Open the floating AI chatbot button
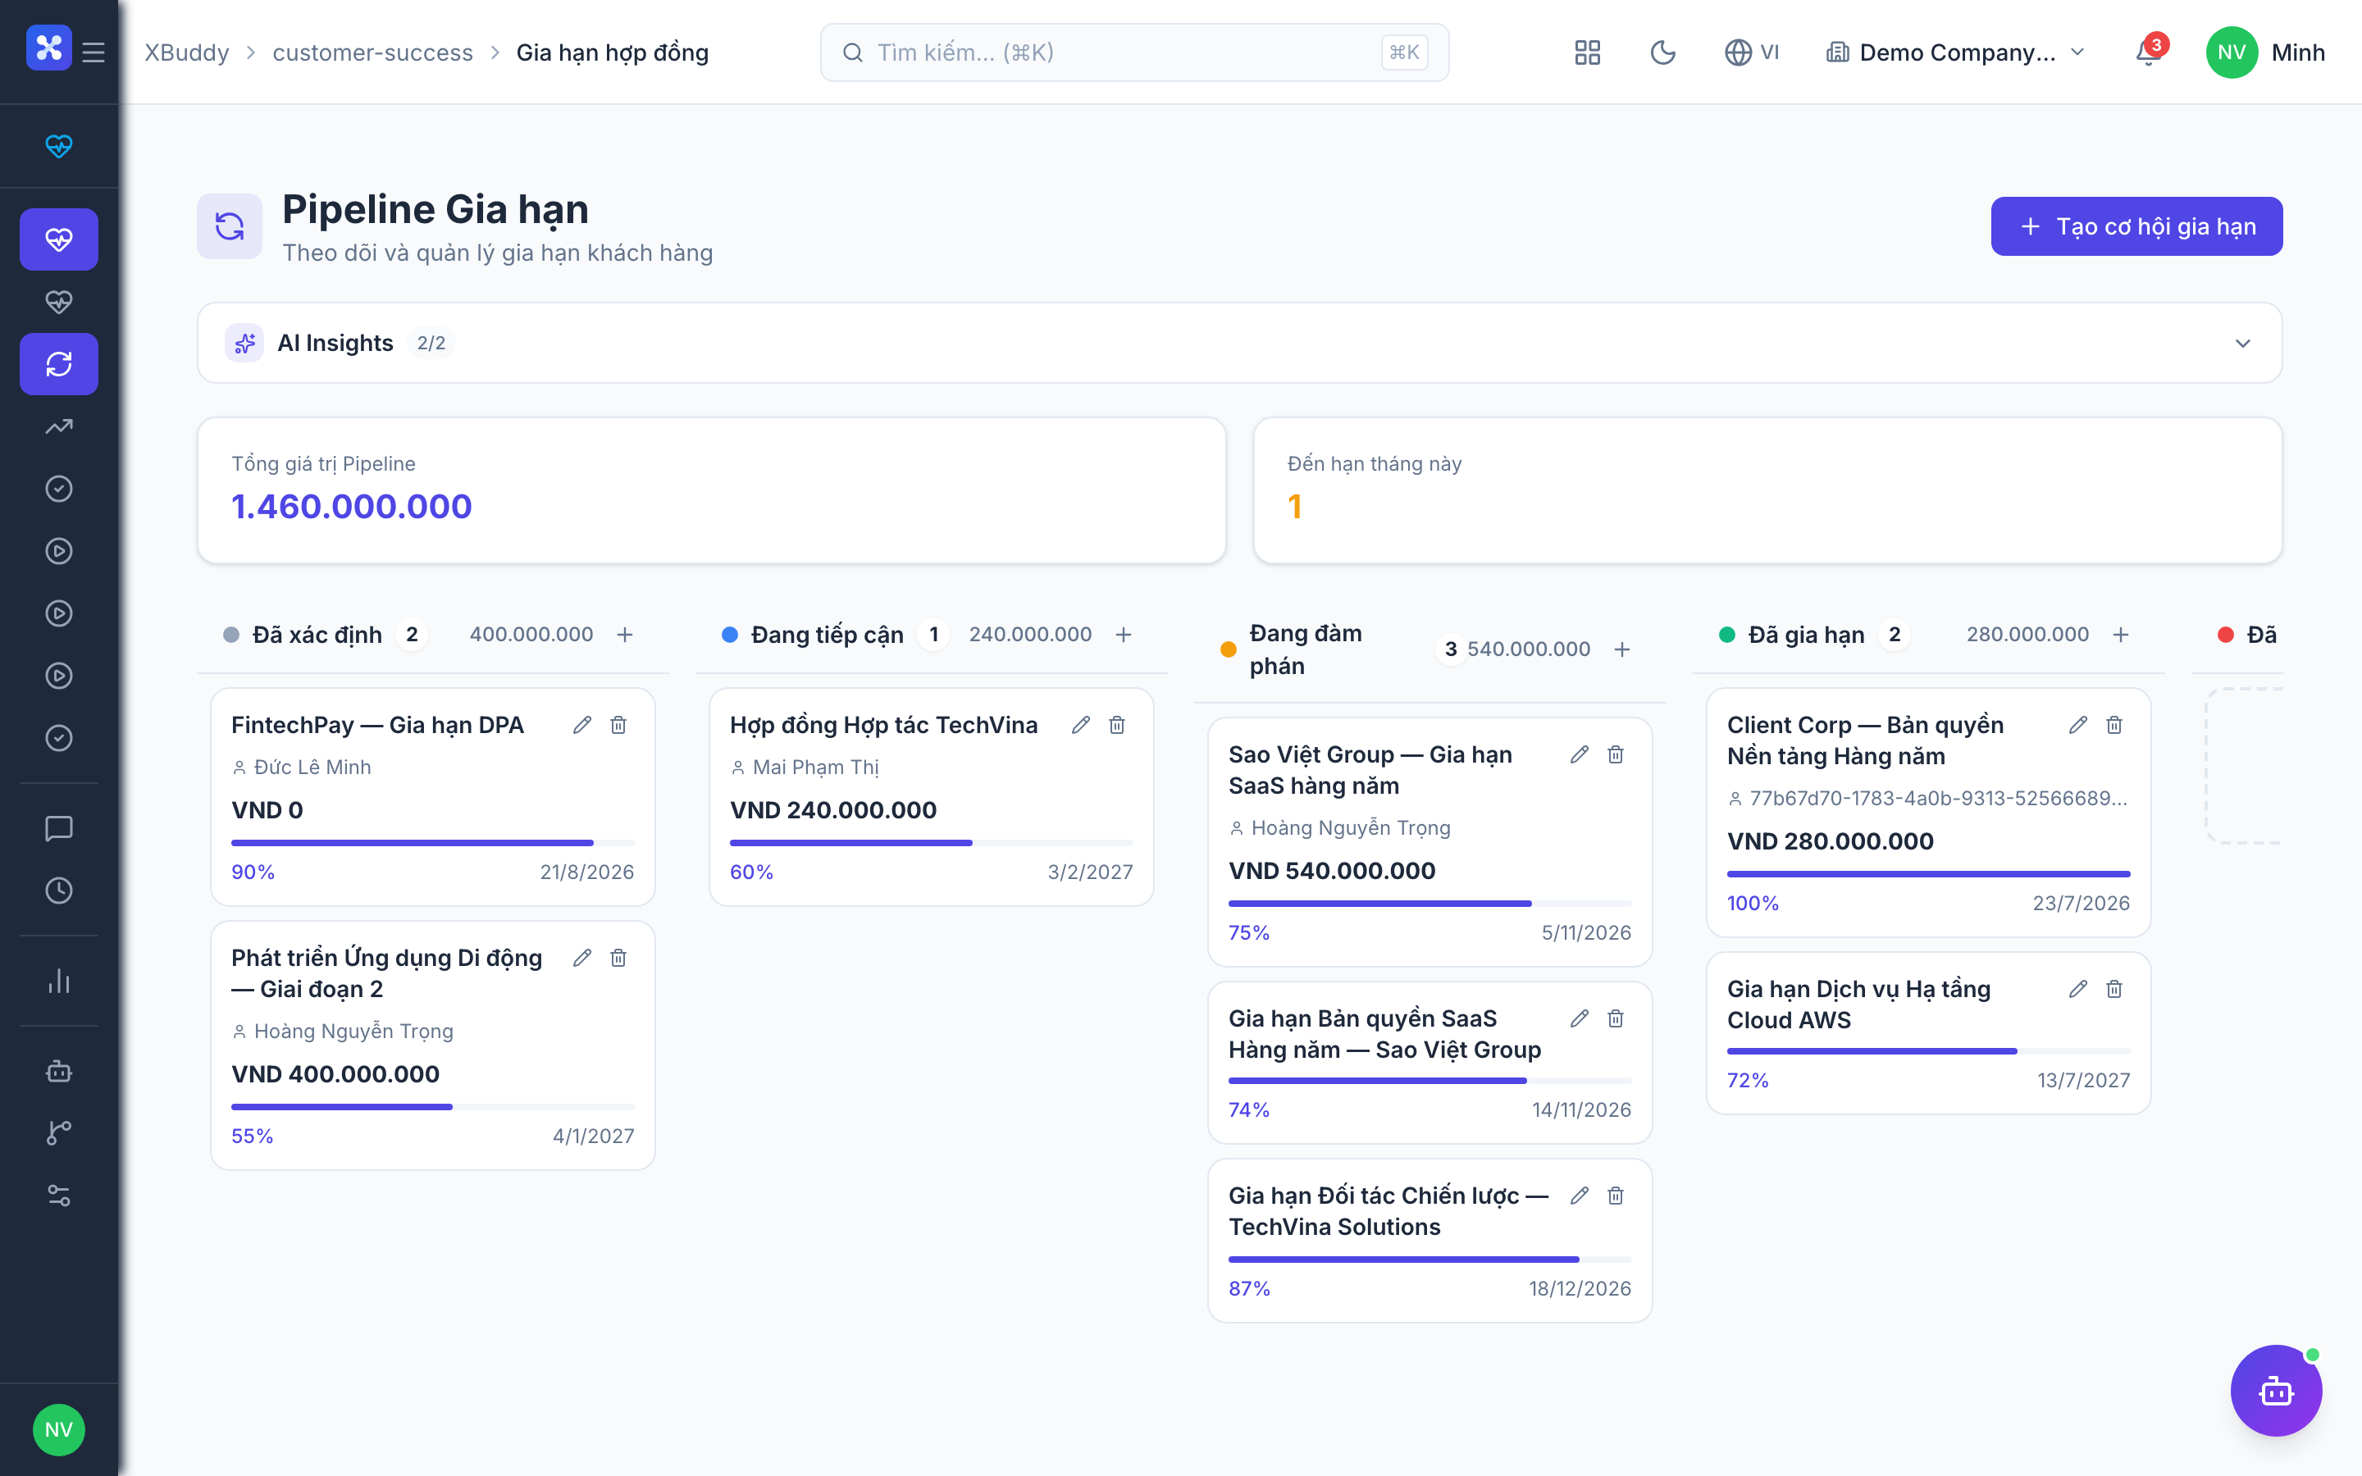The width and height of the screenshot is (2362, 1476). 2276,1391
